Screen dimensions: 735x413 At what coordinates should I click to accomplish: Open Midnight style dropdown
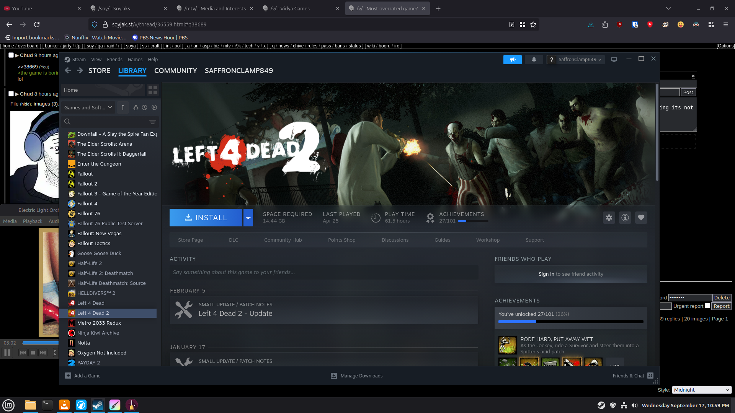[x=701, y=390]
